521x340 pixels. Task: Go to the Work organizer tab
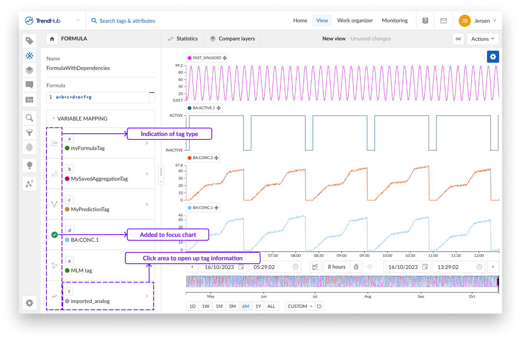point(355,20)
